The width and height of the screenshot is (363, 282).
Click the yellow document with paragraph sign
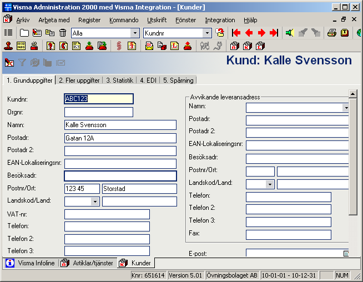(x=132, y=46)
